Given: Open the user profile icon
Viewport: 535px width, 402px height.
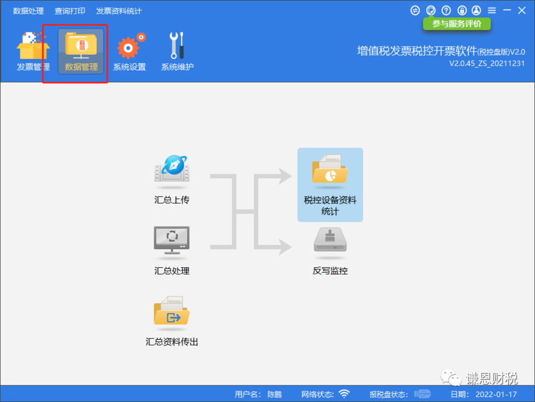Looking at the screenshot, I should click(x=477, y=11).
